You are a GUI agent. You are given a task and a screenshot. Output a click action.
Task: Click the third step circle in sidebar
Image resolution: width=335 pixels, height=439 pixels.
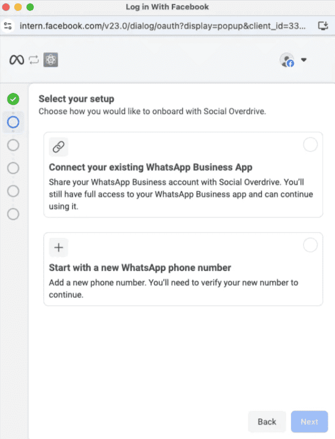(x=13, y=145)
